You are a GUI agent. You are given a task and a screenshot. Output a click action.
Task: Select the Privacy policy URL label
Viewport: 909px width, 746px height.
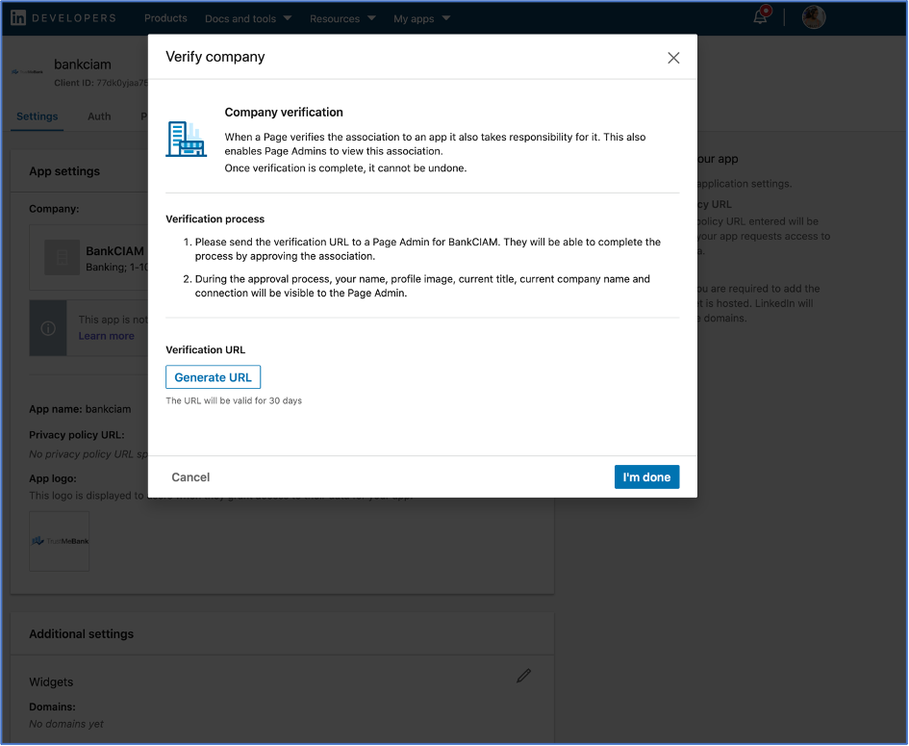point(77,435)
